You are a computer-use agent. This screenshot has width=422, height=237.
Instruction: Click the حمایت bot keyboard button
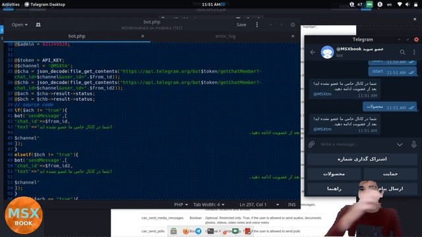[x=390, y=174]
